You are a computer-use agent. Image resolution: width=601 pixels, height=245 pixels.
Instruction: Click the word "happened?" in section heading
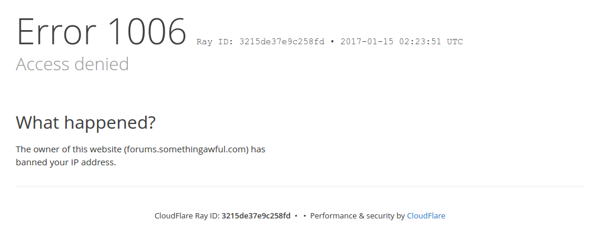[110, 124]
